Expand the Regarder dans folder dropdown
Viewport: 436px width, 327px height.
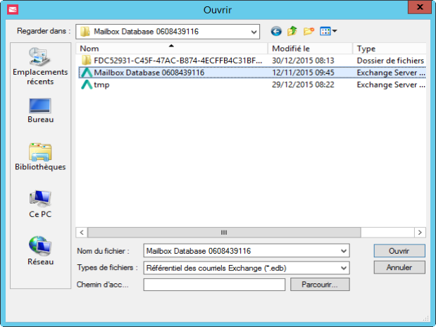[254, 32]
